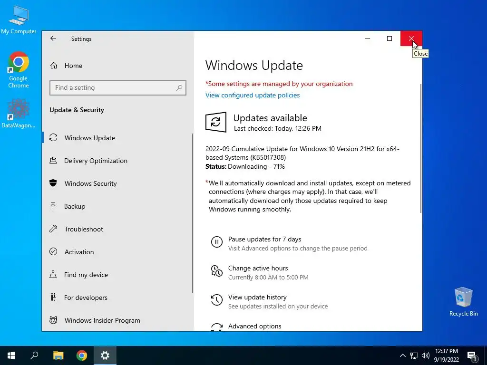
Task: Launch Chrome from the taskbar
Action: (x=82, y=355)
